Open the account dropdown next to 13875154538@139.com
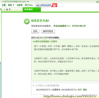 (28, 2)
